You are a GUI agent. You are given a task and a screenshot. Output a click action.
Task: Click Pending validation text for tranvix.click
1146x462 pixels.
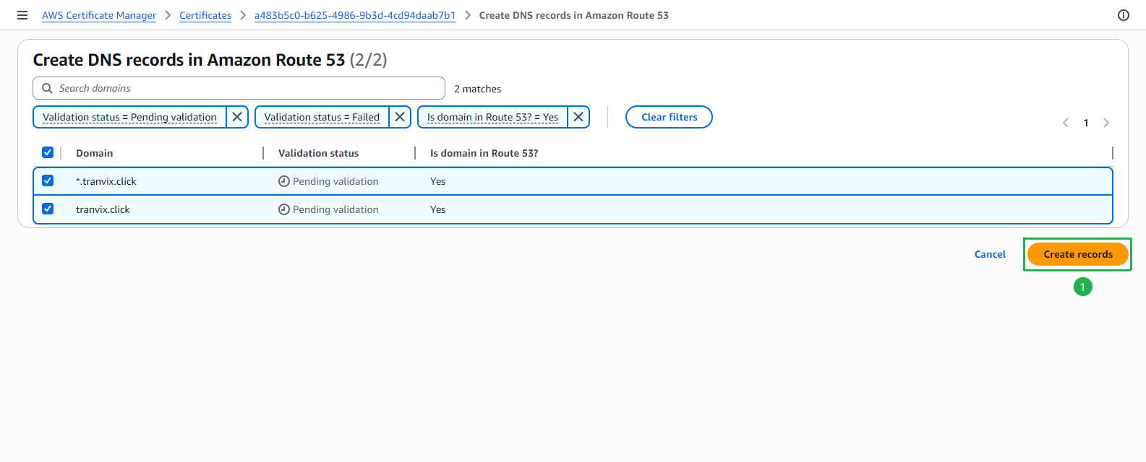[335, 209]
